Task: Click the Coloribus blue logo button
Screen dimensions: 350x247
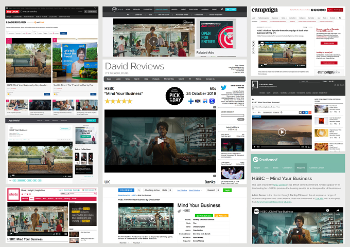Action: pyautogui.click(x=126, y=190)
